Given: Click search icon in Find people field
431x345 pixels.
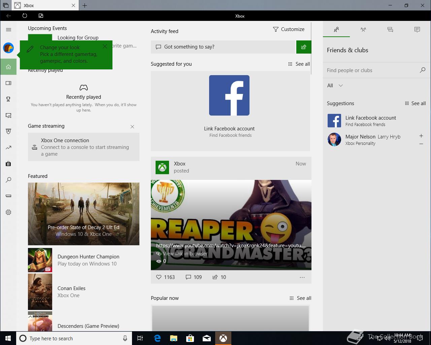Looking at the screenshot, I should point(423,70).
